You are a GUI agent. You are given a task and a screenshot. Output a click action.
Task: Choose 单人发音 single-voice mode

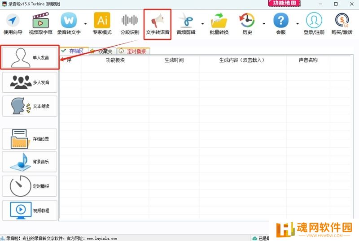(30, 57)
